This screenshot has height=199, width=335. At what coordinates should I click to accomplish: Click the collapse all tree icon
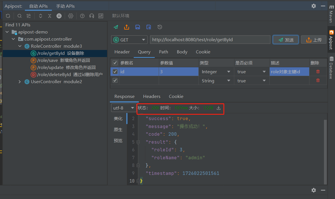point(50,16)
